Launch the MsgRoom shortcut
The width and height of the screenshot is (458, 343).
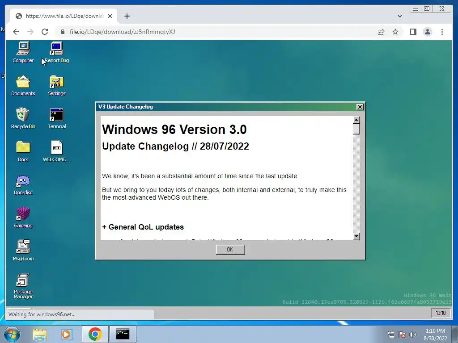tap(23, 251)
